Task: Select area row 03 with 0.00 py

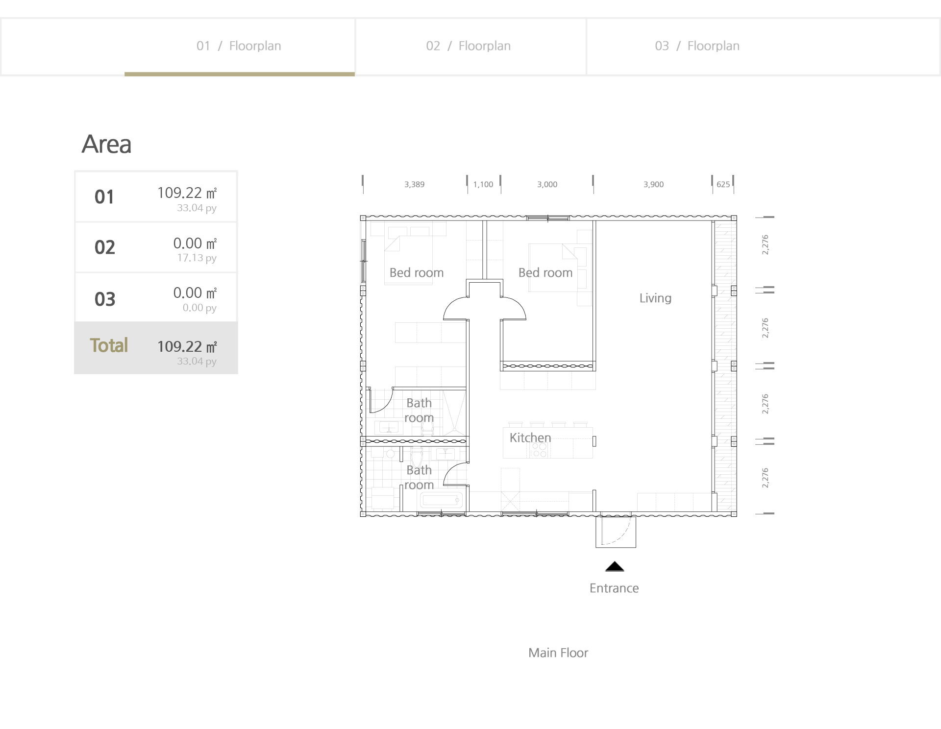Action: 156,298
